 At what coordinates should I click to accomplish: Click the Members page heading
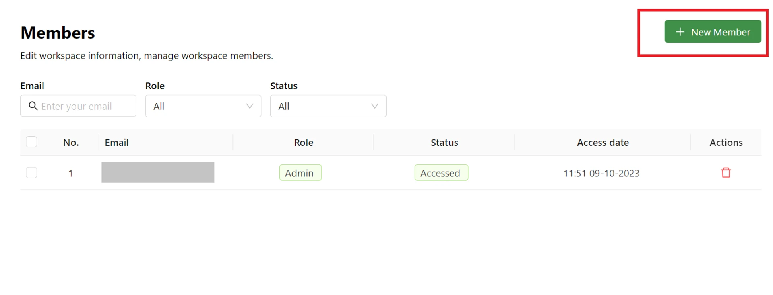click(58, 32)
